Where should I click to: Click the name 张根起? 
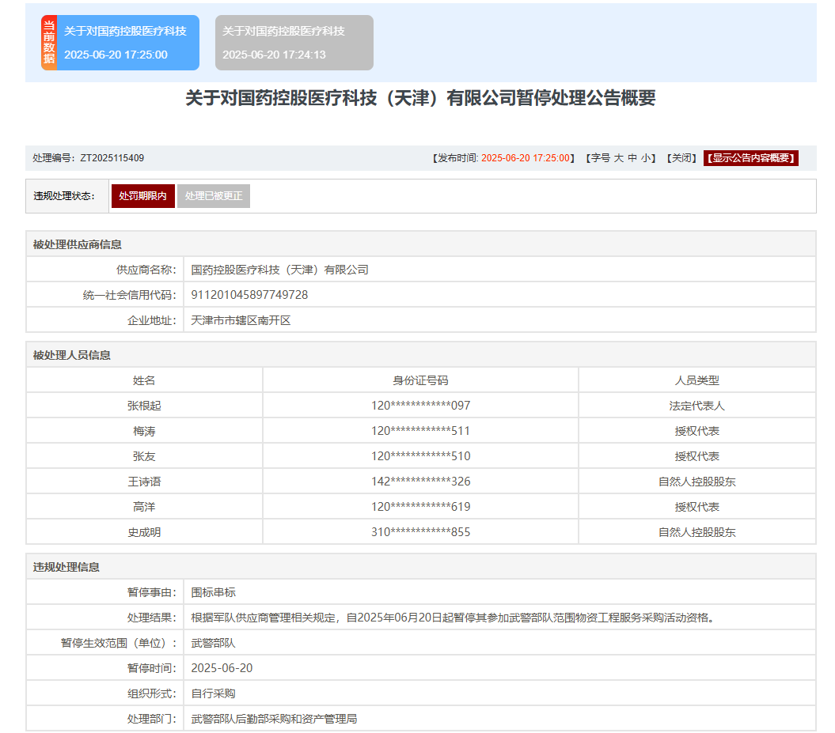point(144,406)
